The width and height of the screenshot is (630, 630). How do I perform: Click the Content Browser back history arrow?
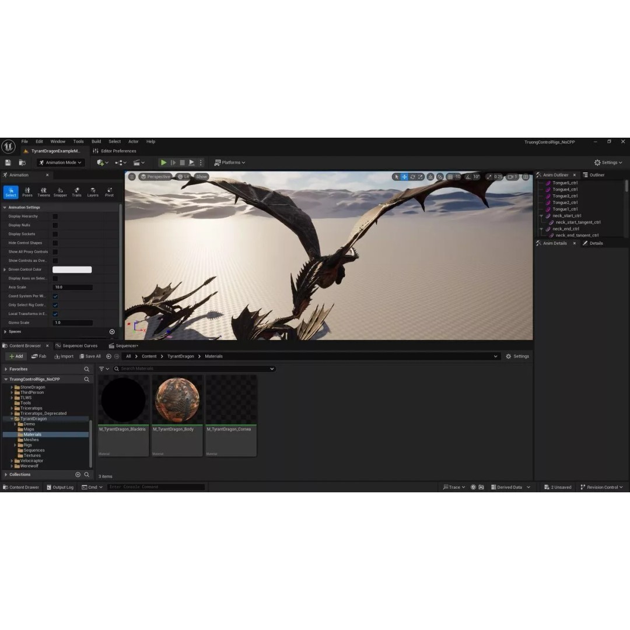(108, 357)
